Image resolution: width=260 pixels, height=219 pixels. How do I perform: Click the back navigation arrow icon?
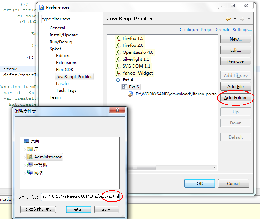(228, 19)
